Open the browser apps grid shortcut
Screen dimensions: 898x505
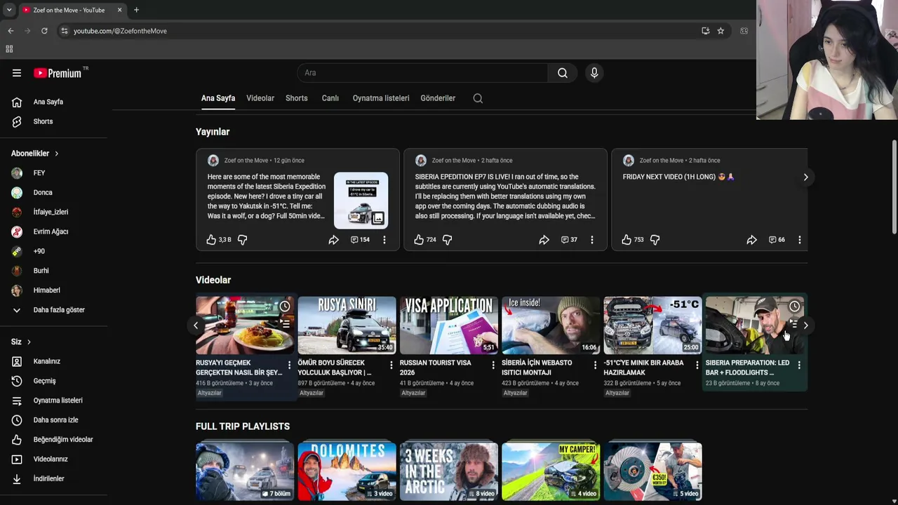(9, 49)
